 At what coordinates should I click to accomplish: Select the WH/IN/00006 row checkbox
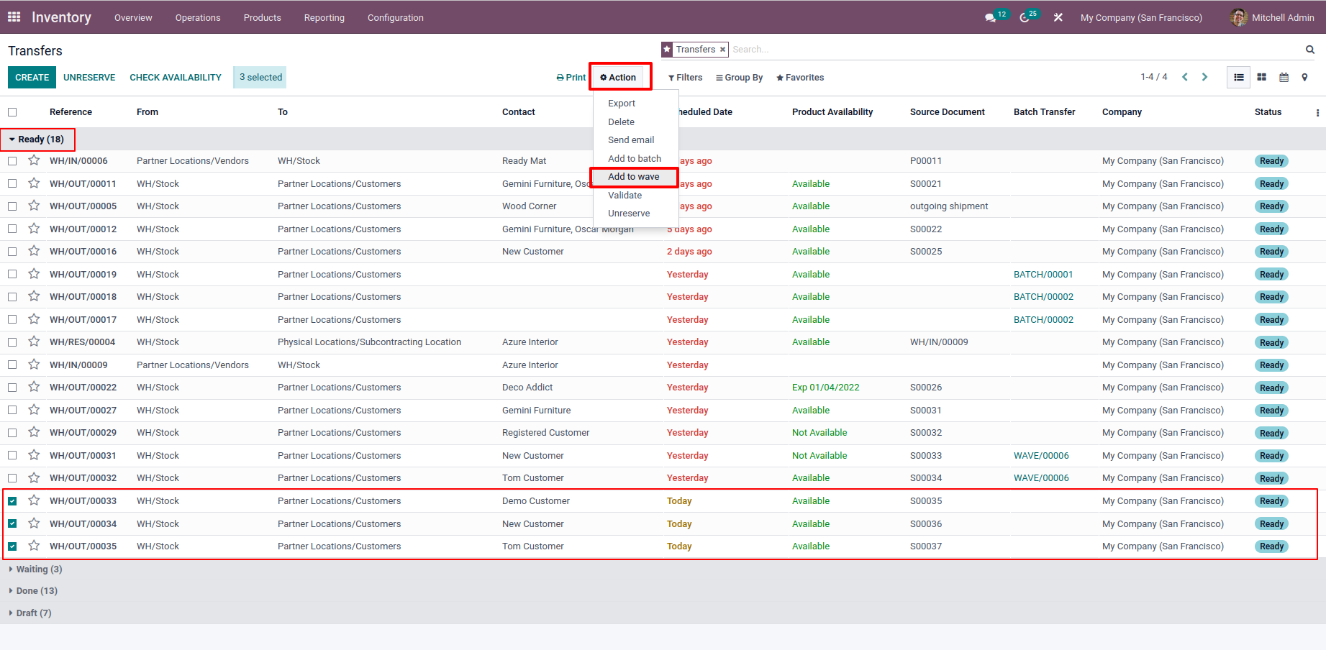pyautogui.click(x=12, y=161)
